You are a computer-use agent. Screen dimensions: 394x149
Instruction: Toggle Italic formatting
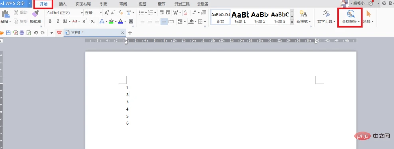click(58, 21)
